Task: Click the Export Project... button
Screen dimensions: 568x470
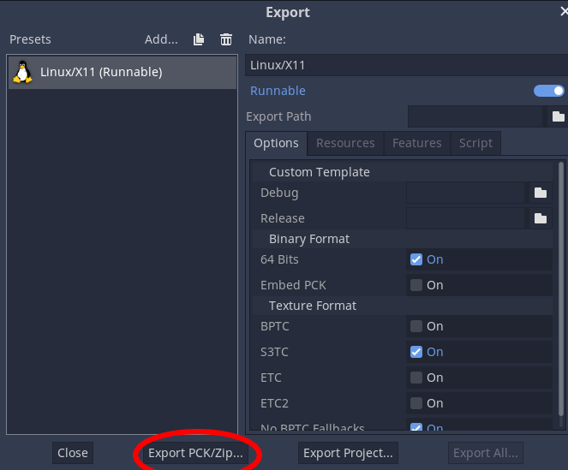Action: coord(348,453)
